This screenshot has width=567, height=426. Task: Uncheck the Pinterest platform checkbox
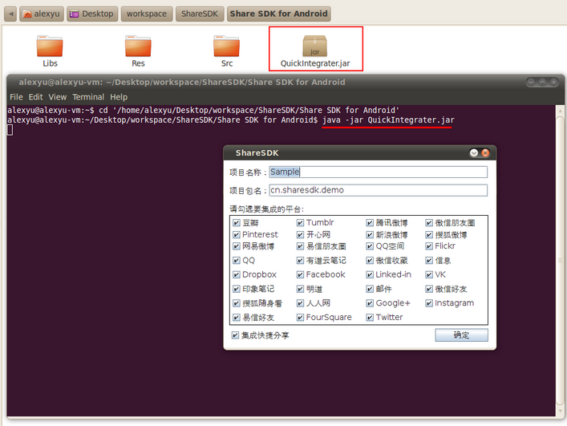[236, 235]
